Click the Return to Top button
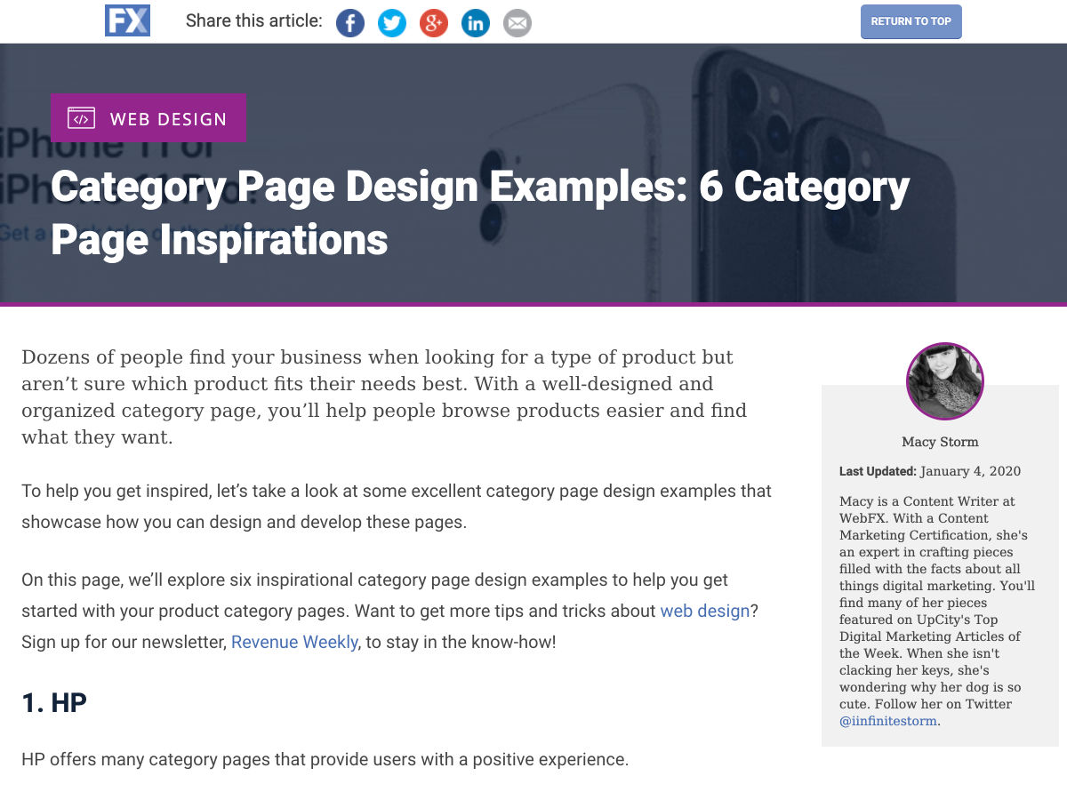 coord(911,21)
